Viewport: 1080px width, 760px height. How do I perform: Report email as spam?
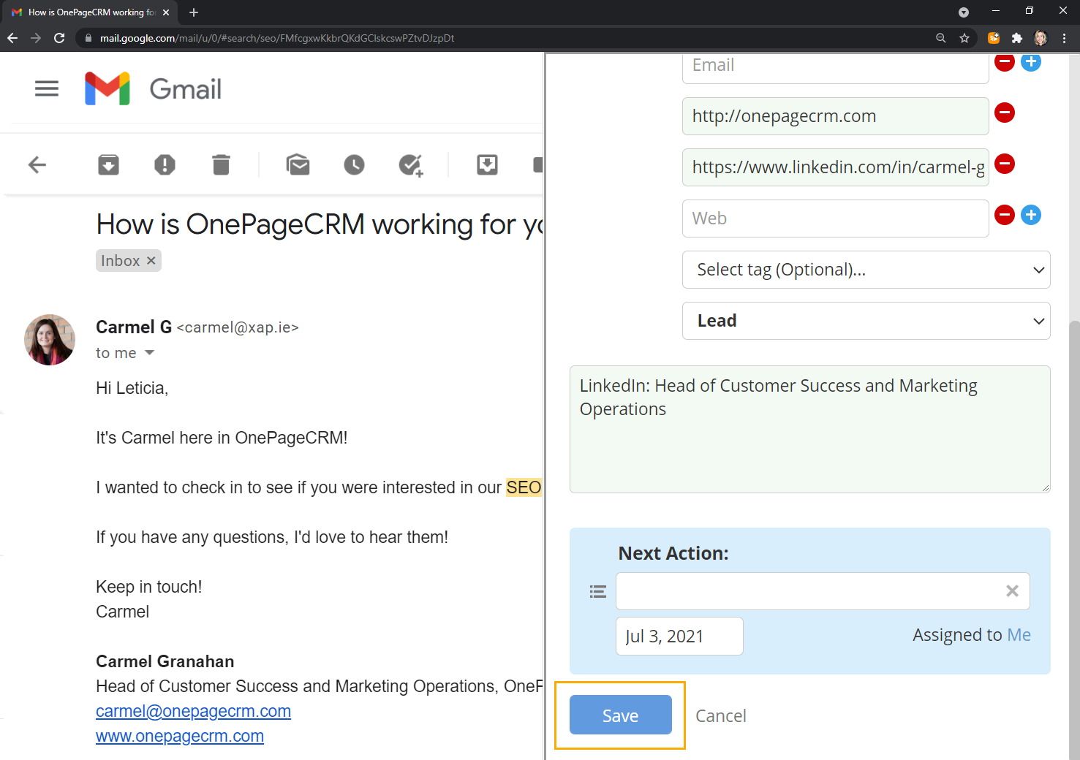coord(165,165)
